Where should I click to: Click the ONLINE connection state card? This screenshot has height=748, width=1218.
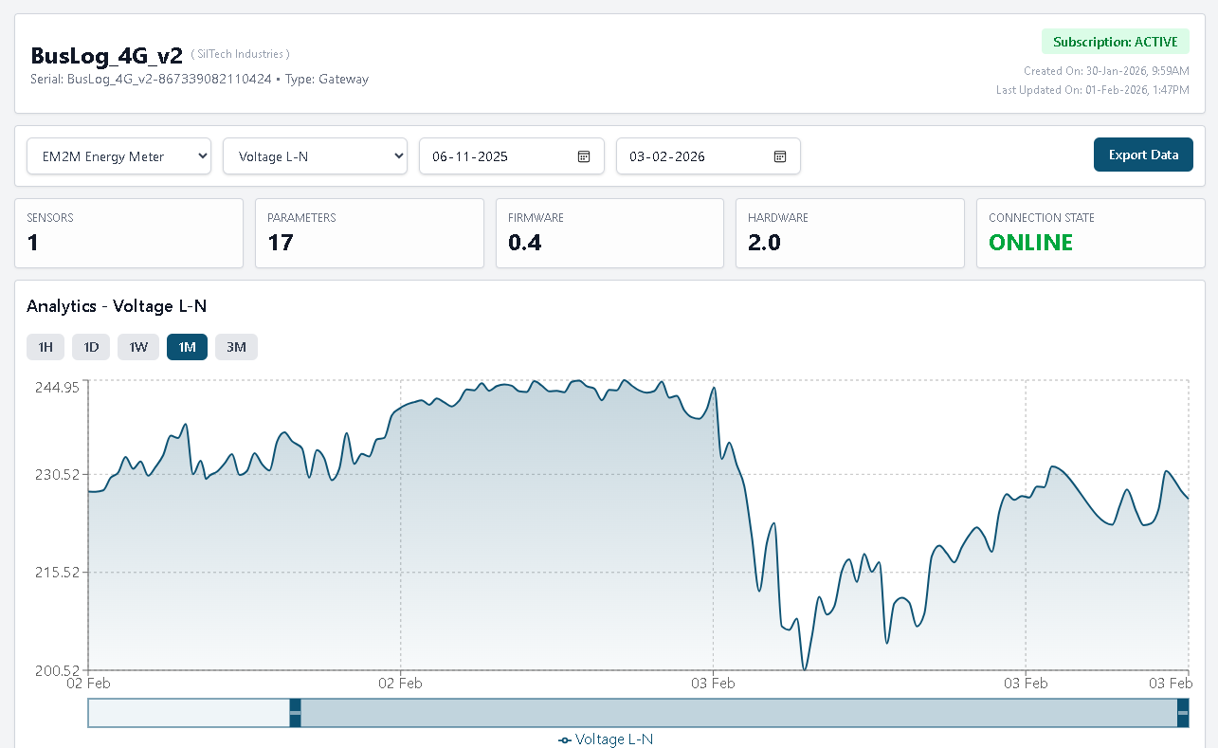click(1089, 232)
